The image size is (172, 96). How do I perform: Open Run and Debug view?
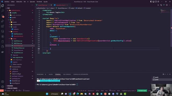2,21
